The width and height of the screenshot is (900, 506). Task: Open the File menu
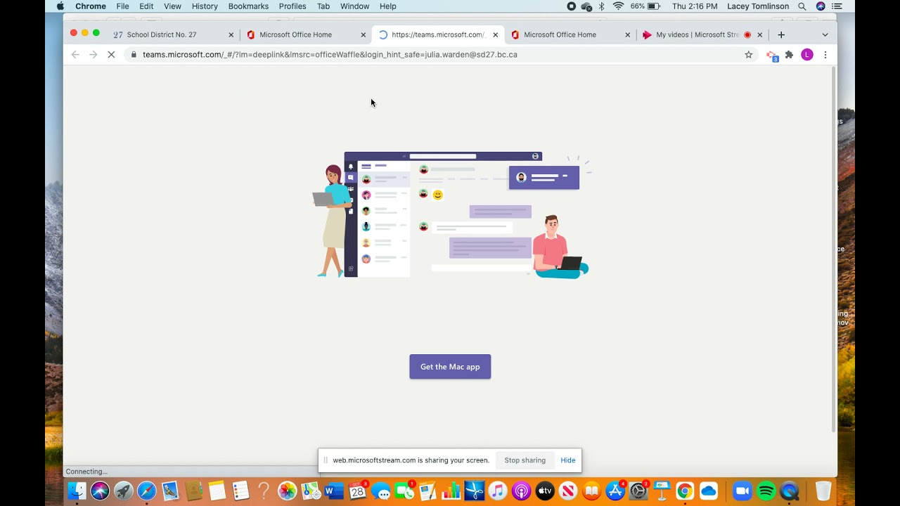(x=122, y=6)
